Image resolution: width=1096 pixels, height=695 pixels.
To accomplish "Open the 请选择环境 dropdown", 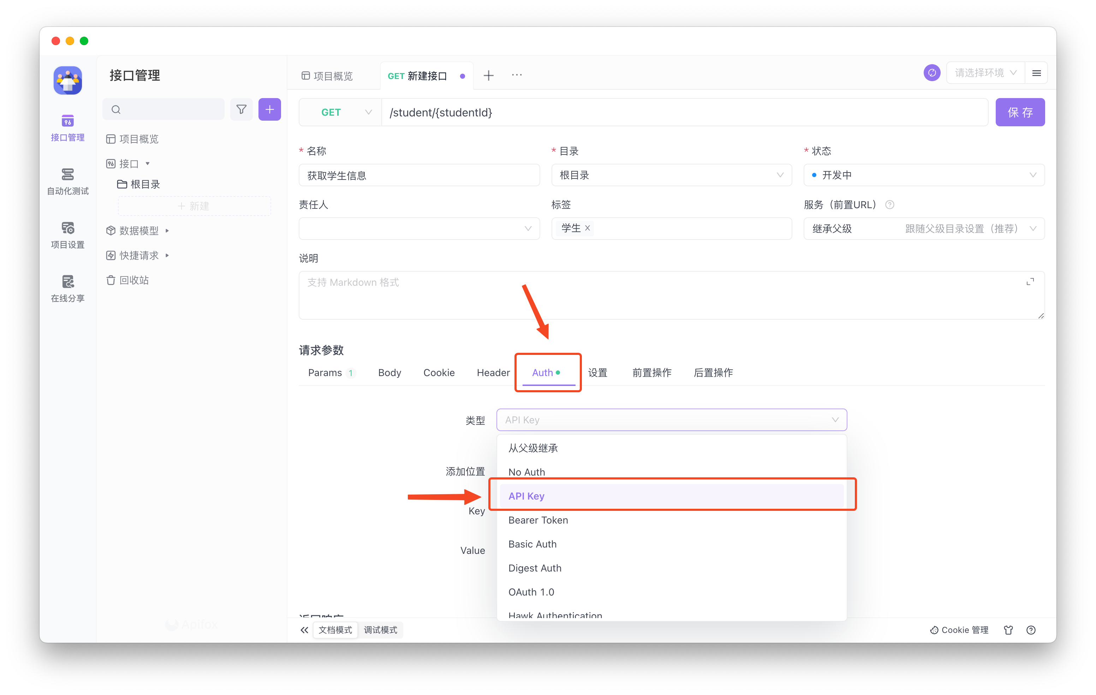I will (985, 73).
